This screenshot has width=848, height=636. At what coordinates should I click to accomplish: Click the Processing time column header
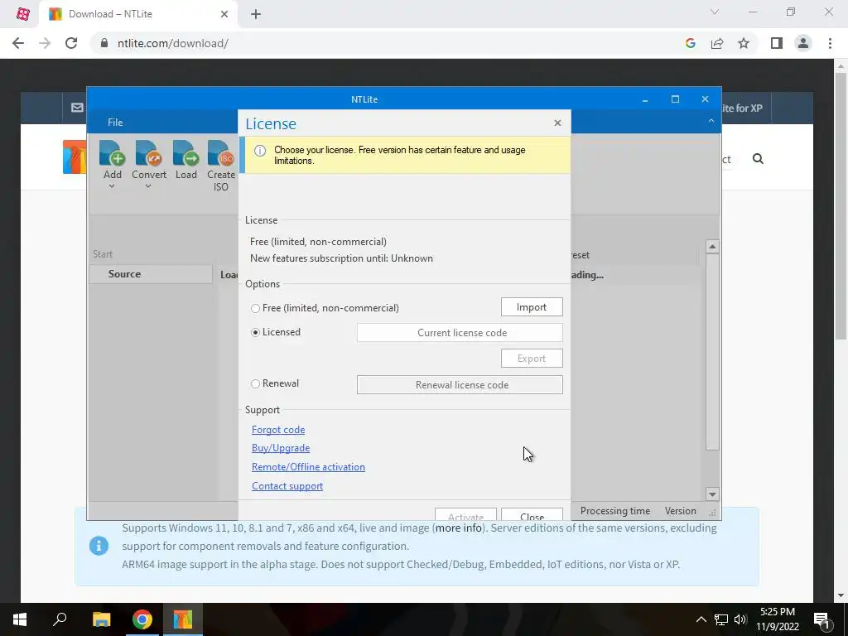coord(615,510)
